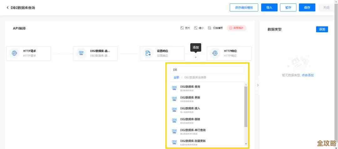The height and width of the screenshot is (149, 338).
Task: Collapse the data type panel with the chevron
Action: [258, 85]
